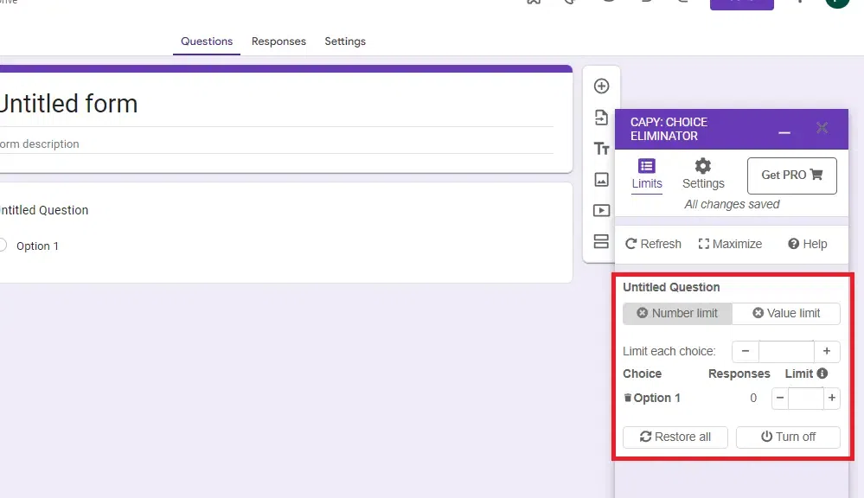Select the Option 1 radio button in form

pos(3,246)
